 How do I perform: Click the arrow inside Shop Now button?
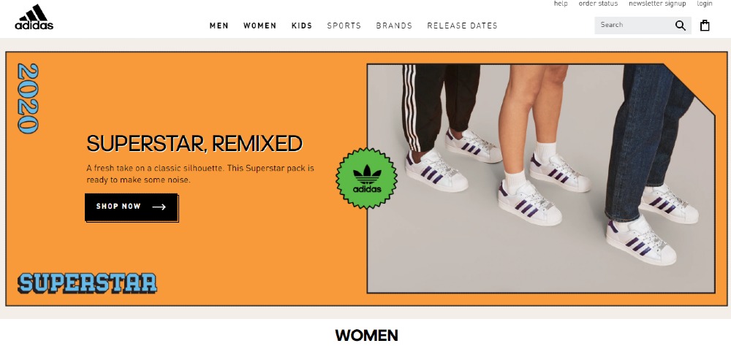click(x=159, y=207)
